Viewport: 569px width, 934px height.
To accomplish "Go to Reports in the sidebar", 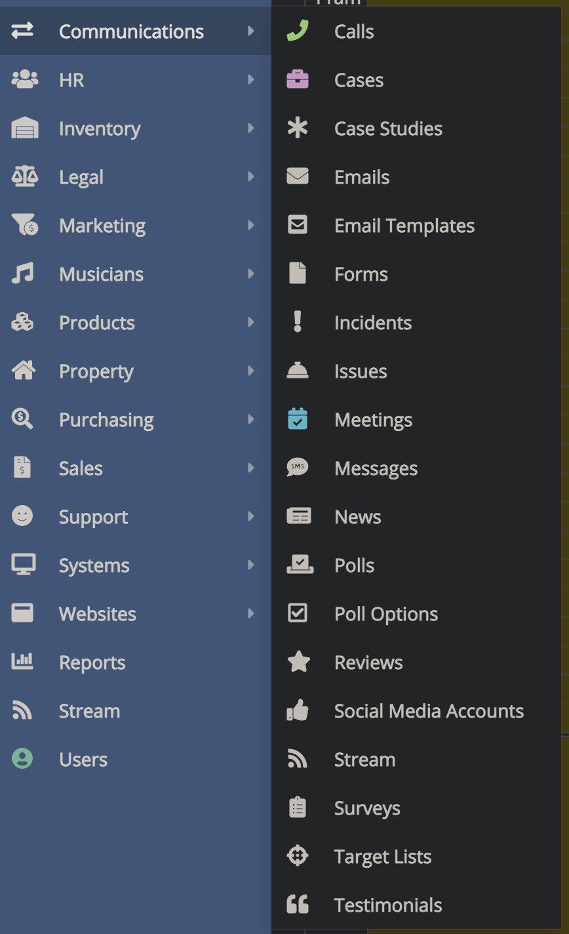I will 92,662.
